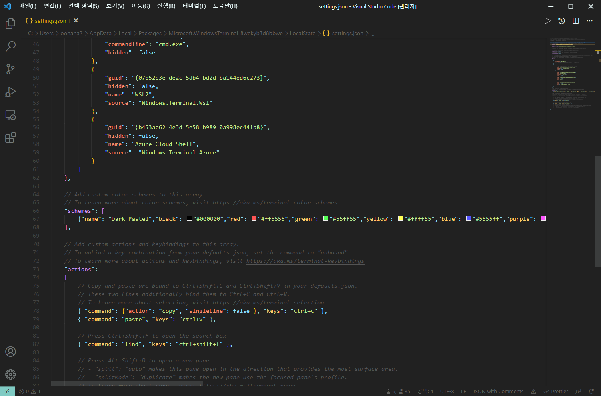
Task: Open the Search view in the activity bar
Action: point(10,46)
